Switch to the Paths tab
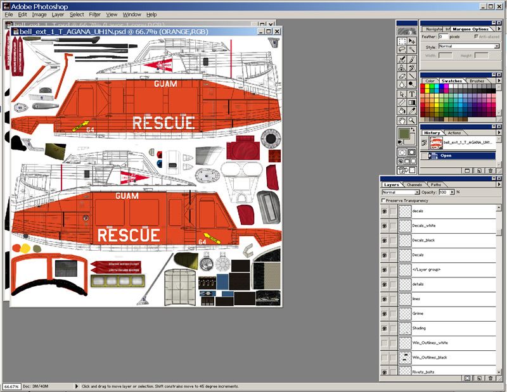 (x=436, y=184)
